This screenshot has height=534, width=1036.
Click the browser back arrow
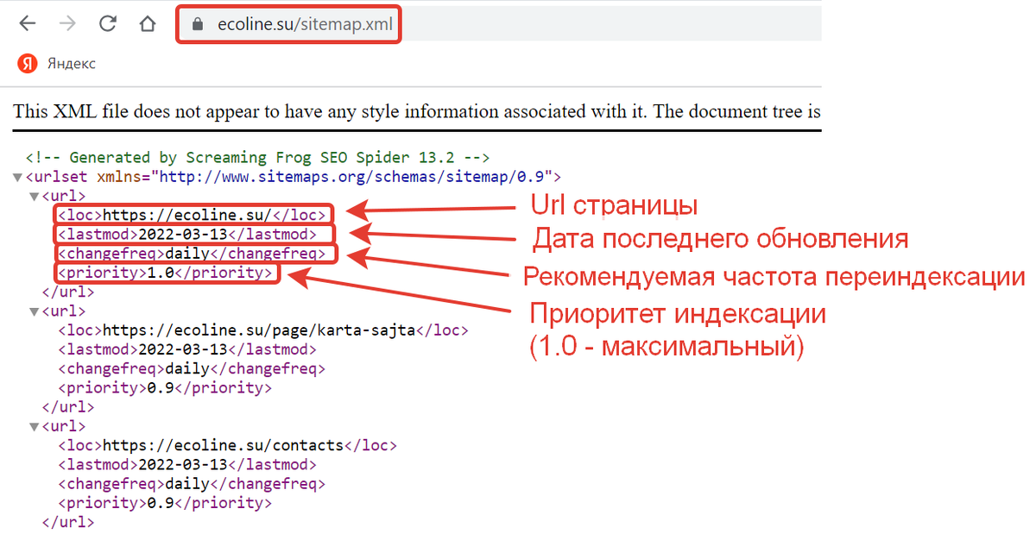pos(27,23)
